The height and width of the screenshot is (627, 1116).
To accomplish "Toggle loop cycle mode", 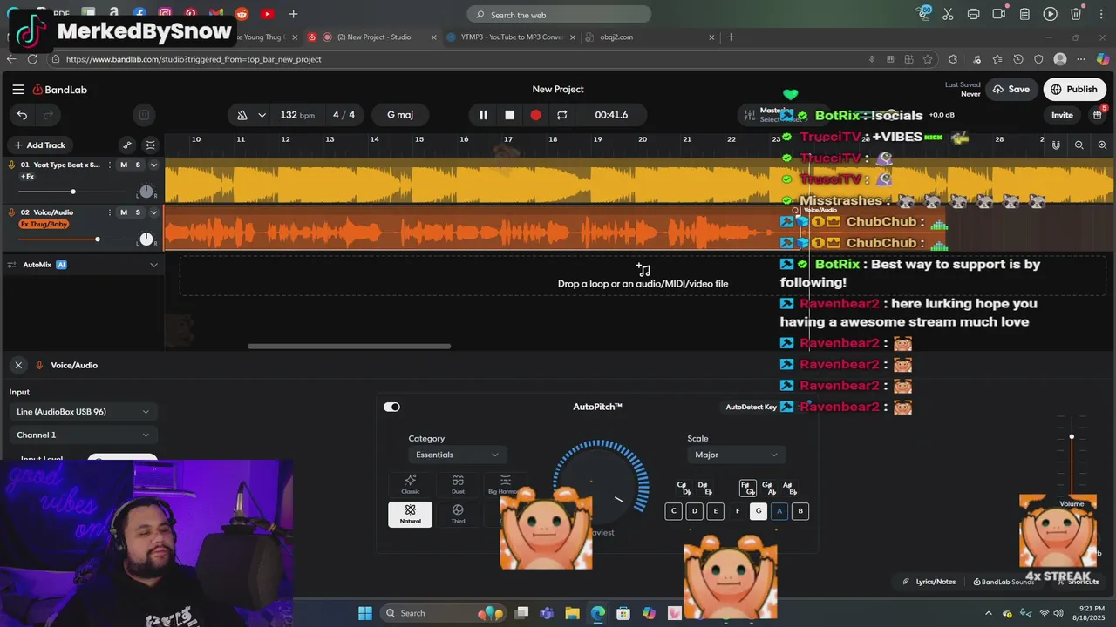I will 561,115.
